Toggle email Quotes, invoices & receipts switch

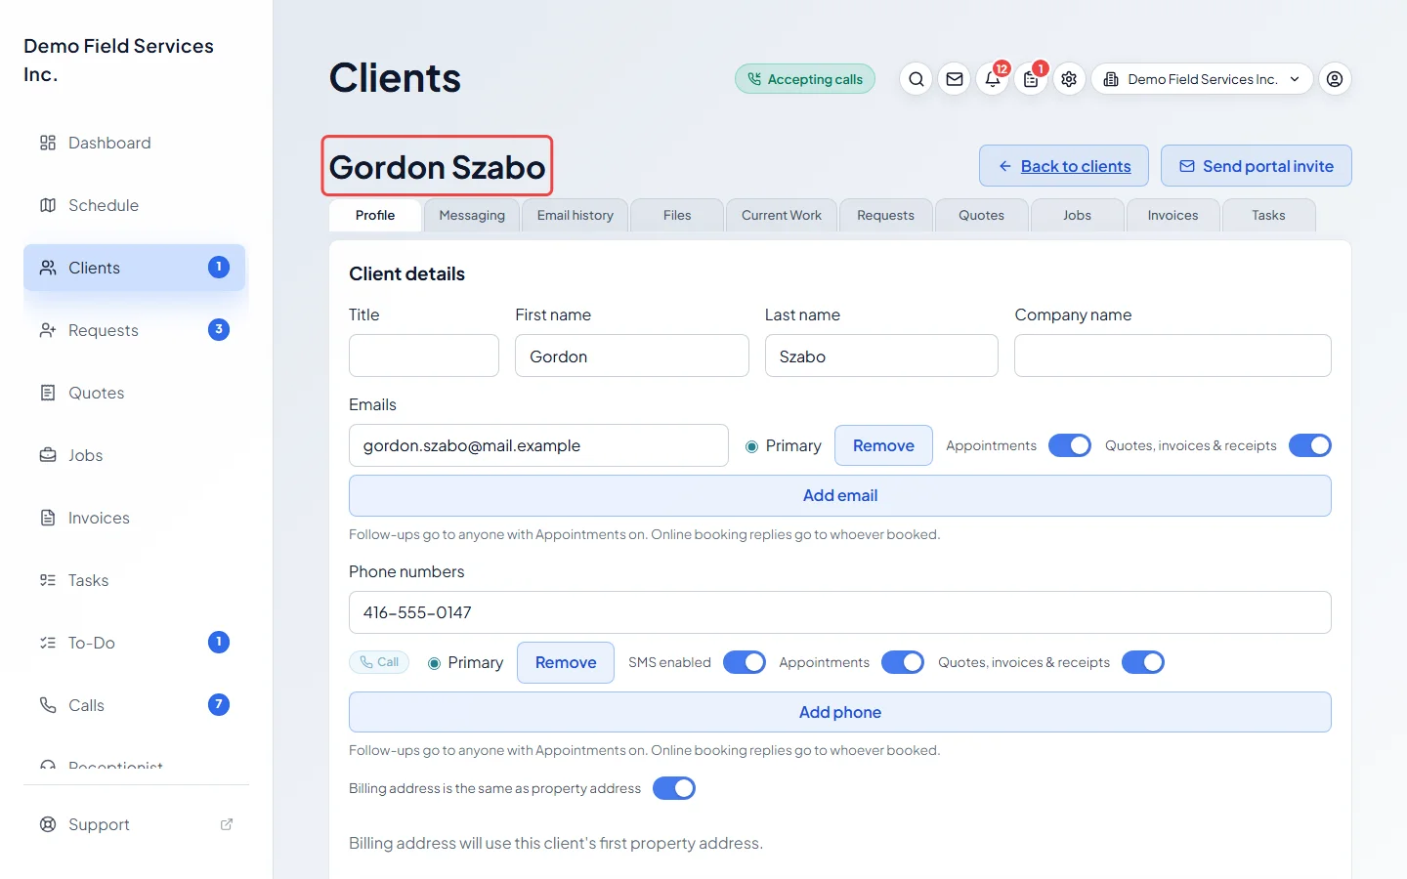(x=1310, y=445)
